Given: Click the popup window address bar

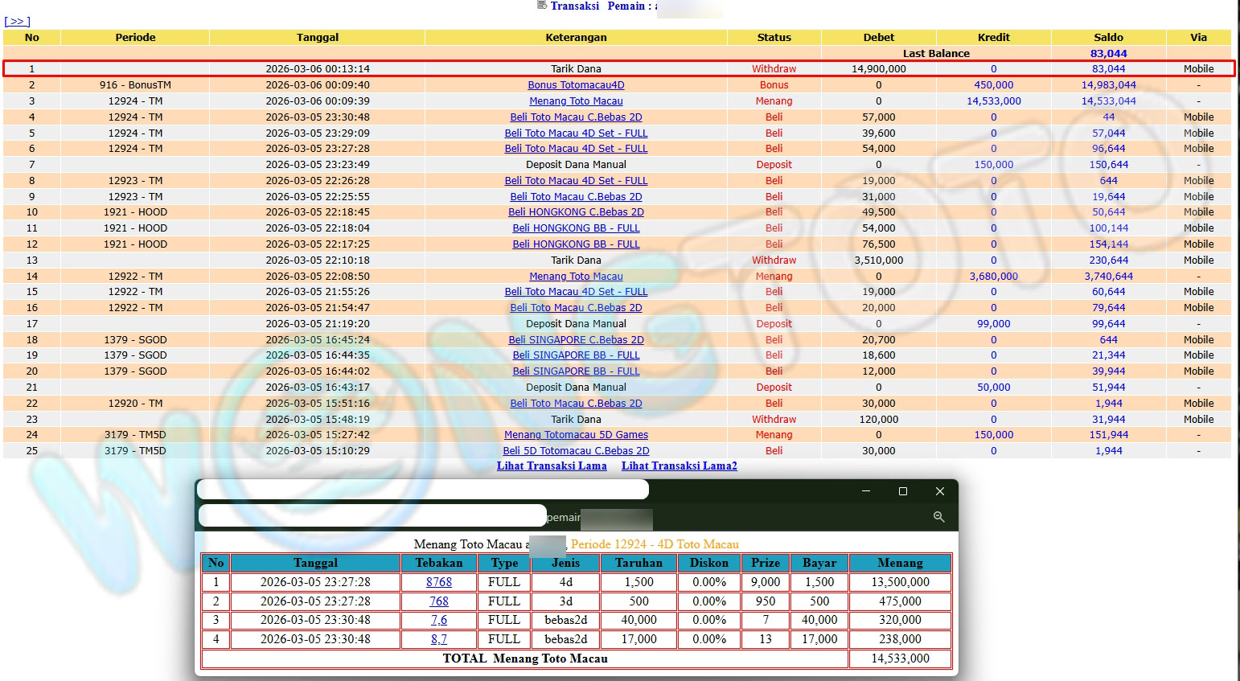Looking at the screenshot, I should click(372, 516).
